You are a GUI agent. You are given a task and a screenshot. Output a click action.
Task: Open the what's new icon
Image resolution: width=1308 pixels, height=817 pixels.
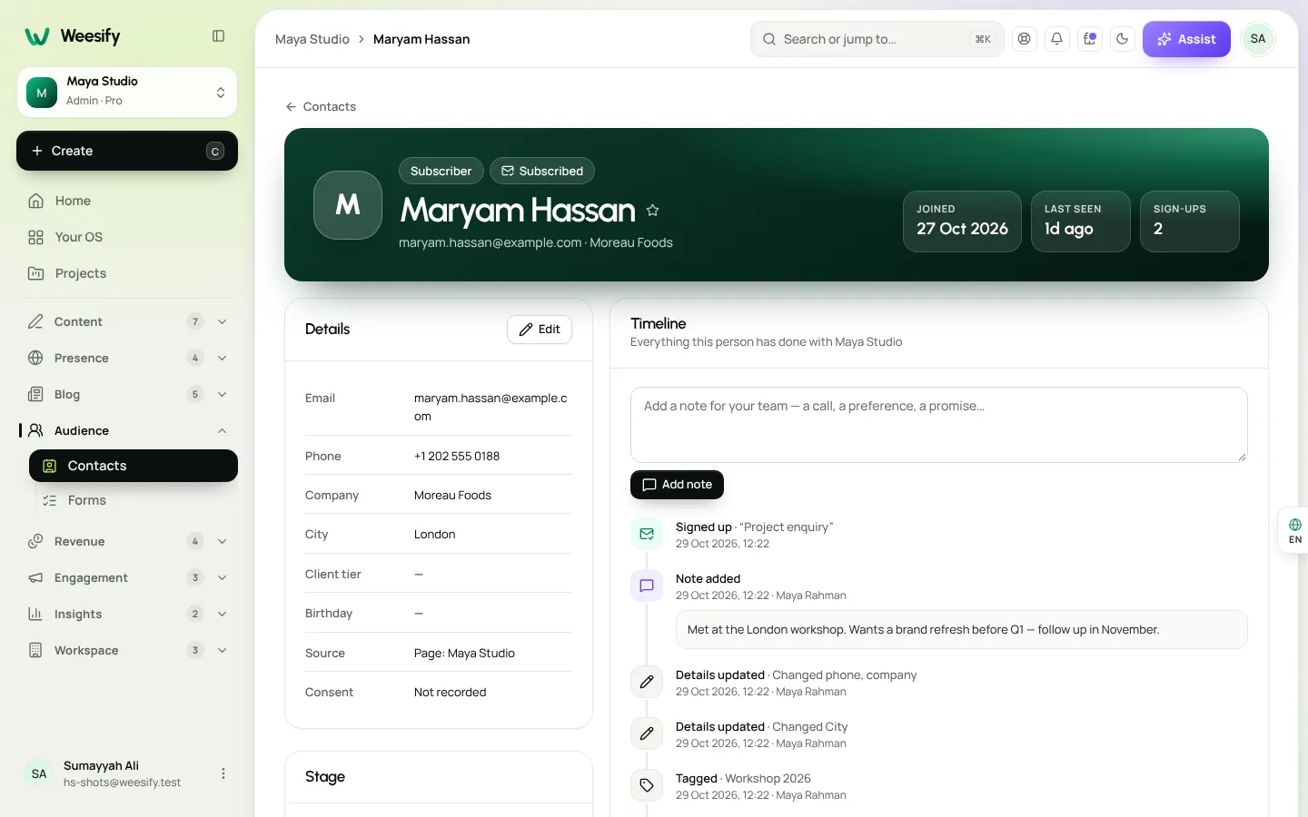coord(1090,39)
